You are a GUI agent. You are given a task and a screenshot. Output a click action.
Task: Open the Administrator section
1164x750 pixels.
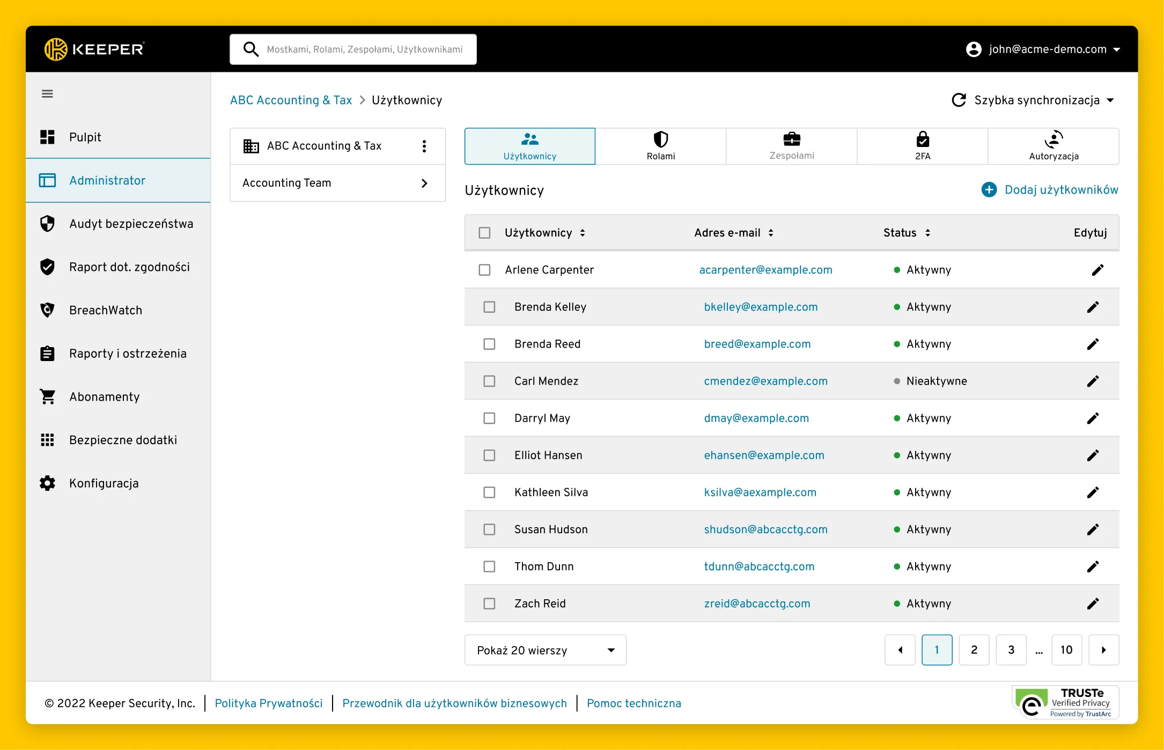(107, 180)
